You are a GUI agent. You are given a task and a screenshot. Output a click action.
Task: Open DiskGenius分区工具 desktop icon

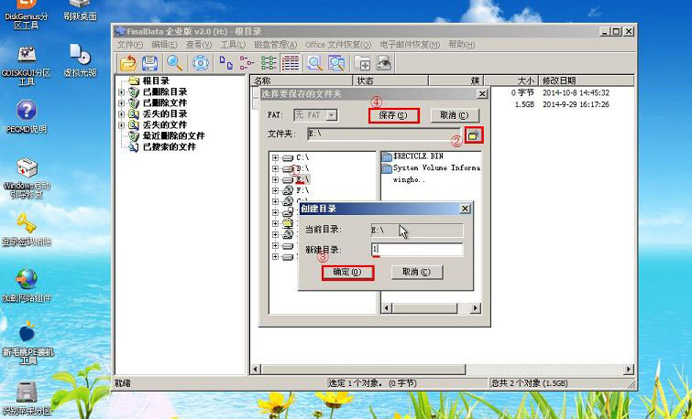tap(27, 13)
